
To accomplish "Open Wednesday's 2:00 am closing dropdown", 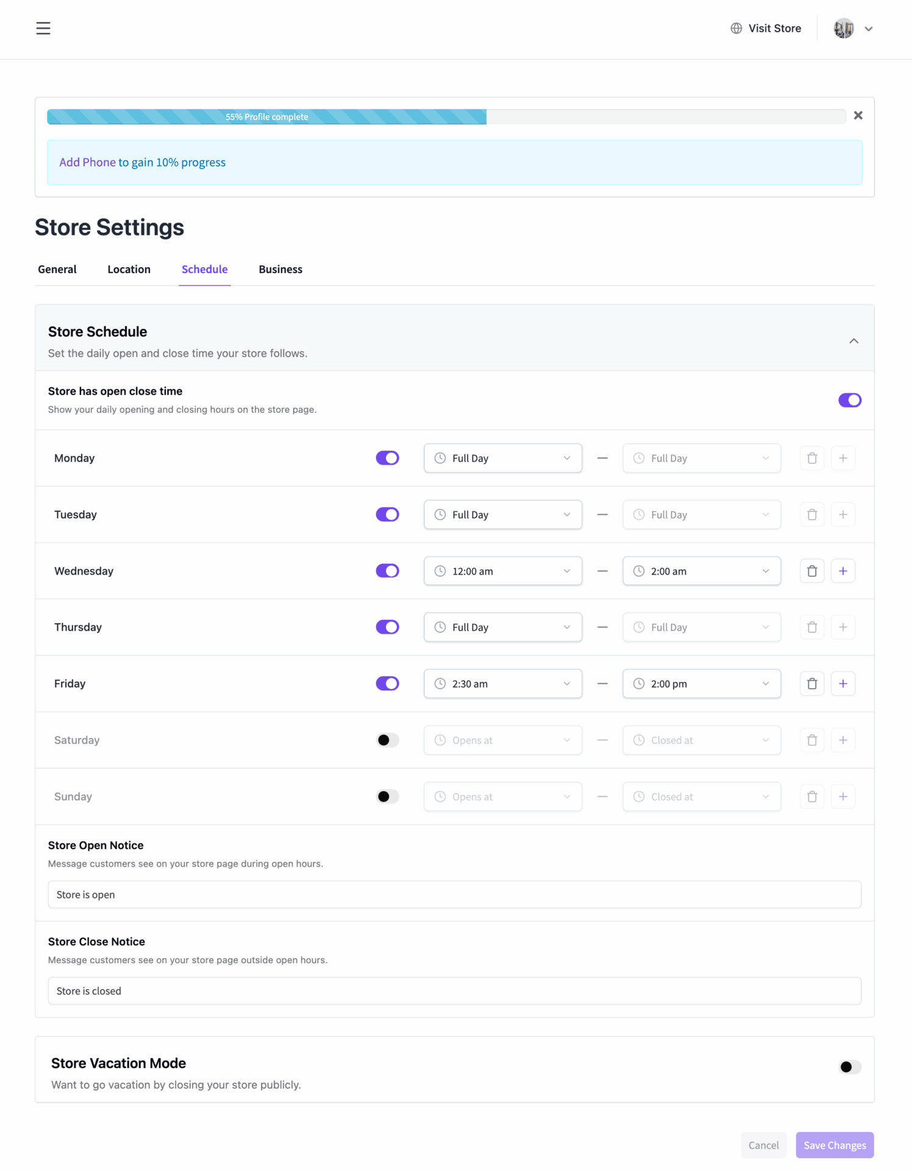I will [702, 571].
